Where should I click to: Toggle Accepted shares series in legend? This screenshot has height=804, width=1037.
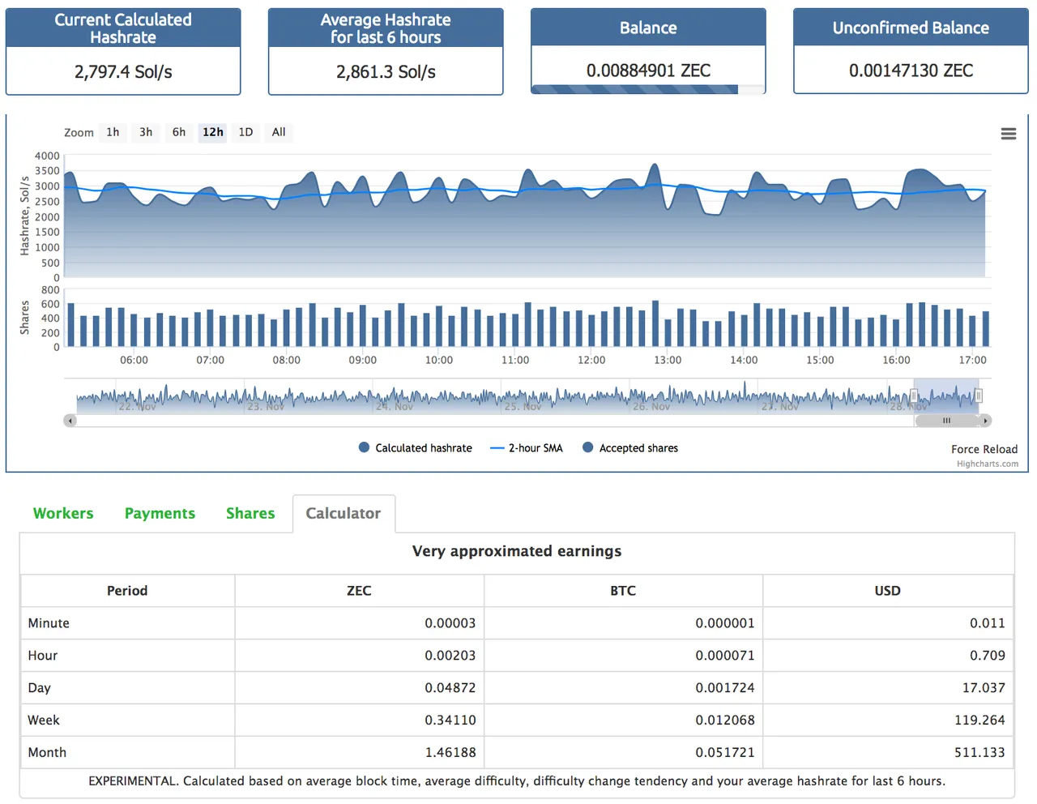630,447
